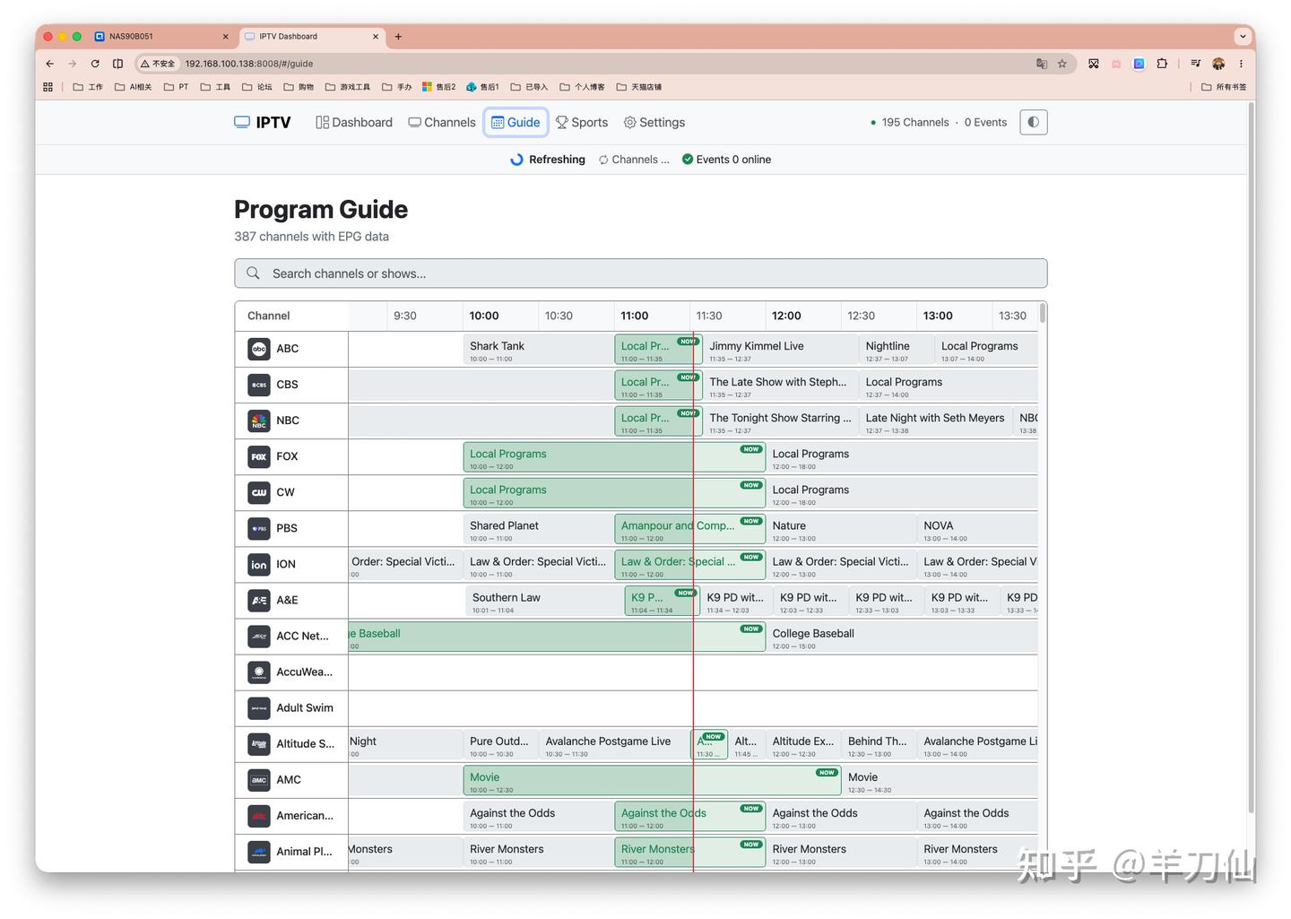The height and width of the screenshot is (919, 1291).
Task: Click the ACC Network channel logo
Action: (259, 636)
